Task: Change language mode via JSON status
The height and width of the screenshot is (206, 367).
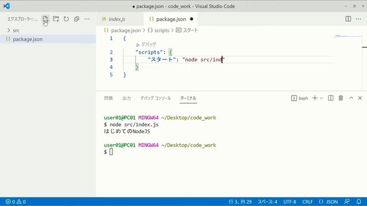Action: [329, 201]
